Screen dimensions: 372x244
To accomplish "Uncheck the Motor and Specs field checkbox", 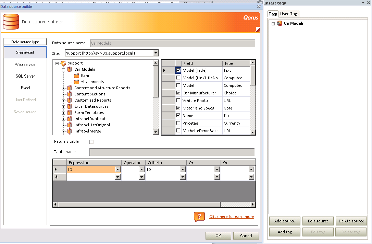I will tap(178, 108).
